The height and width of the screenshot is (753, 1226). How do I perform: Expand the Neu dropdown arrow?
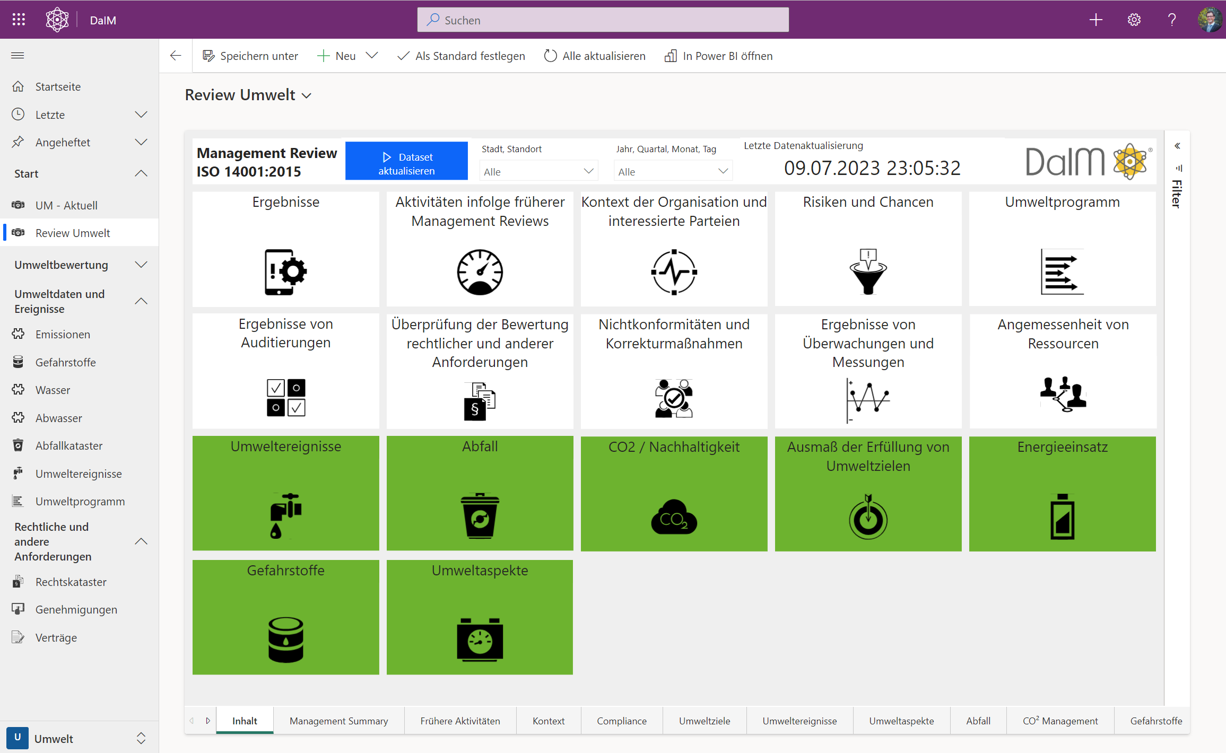[x=373, y=56]
